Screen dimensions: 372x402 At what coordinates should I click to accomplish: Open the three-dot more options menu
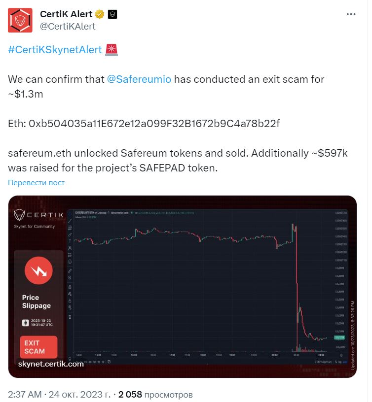tap(351, 14)
